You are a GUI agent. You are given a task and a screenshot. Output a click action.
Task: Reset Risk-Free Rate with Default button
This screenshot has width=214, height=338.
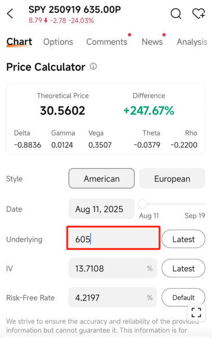183,297
